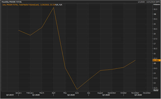Select the Monthly PRODN-TOTAL chart title
Screen dimensions: 161x99
(x=12, y=2)
